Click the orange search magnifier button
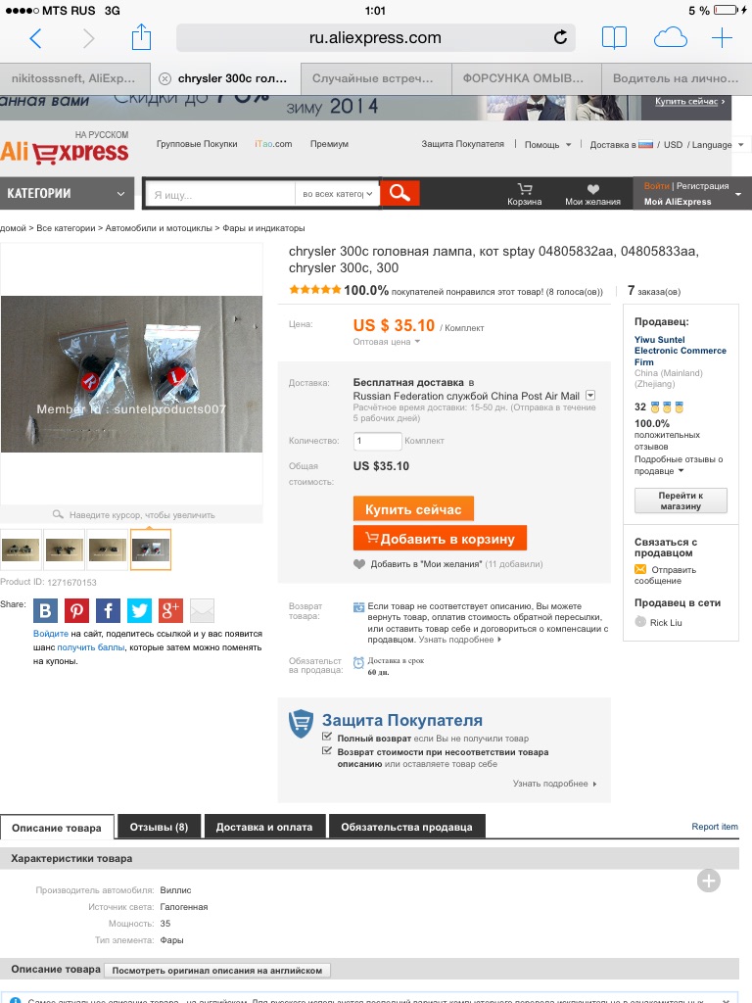752x1003 pixels. click(x=399, y=193)
